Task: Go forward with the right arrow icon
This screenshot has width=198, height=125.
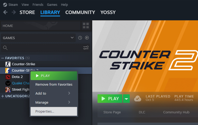Action: 14,12
